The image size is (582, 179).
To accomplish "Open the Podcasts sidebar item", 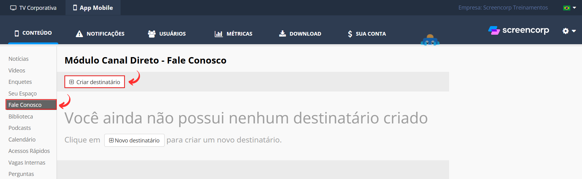I will coord(20,128).
